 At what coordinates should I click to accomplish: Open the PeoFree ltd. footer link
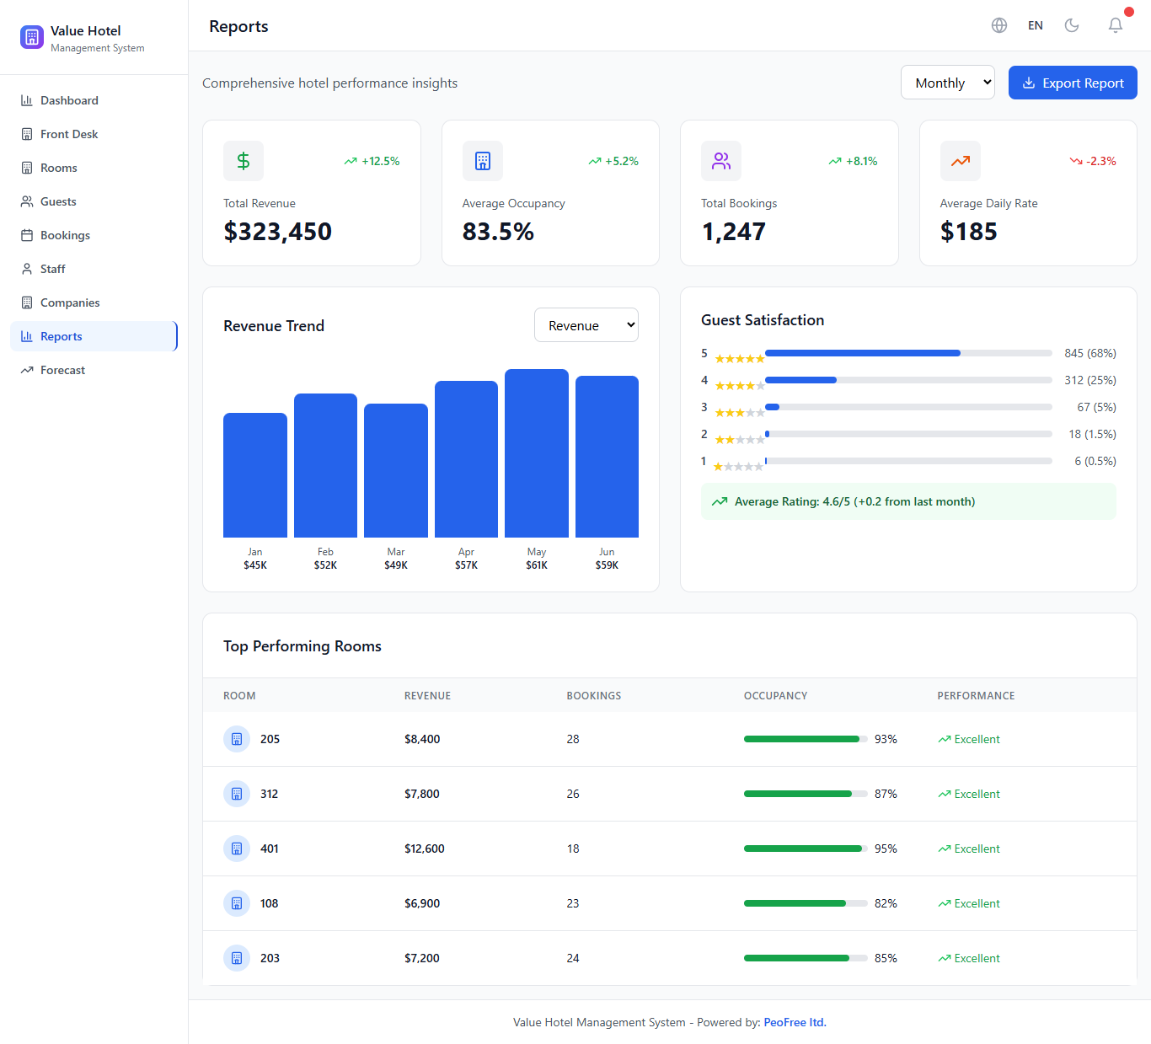794,1022
